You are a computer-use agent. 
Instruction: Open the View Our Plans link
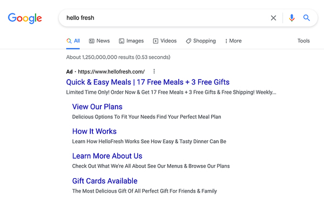click(x=97, y=107)
